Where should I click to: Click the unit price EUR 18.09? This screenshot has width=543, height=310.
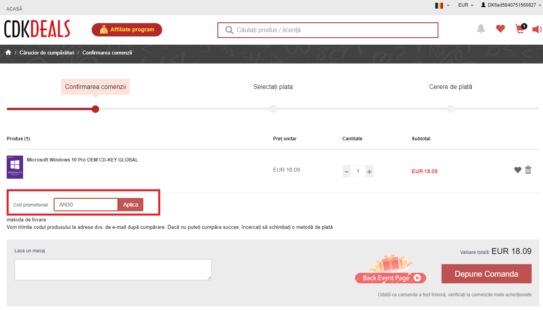point(286,170)
